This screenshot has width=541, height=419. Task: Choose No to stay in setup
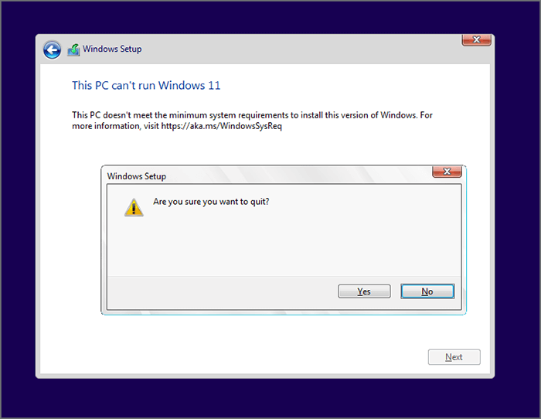[427, 291]
